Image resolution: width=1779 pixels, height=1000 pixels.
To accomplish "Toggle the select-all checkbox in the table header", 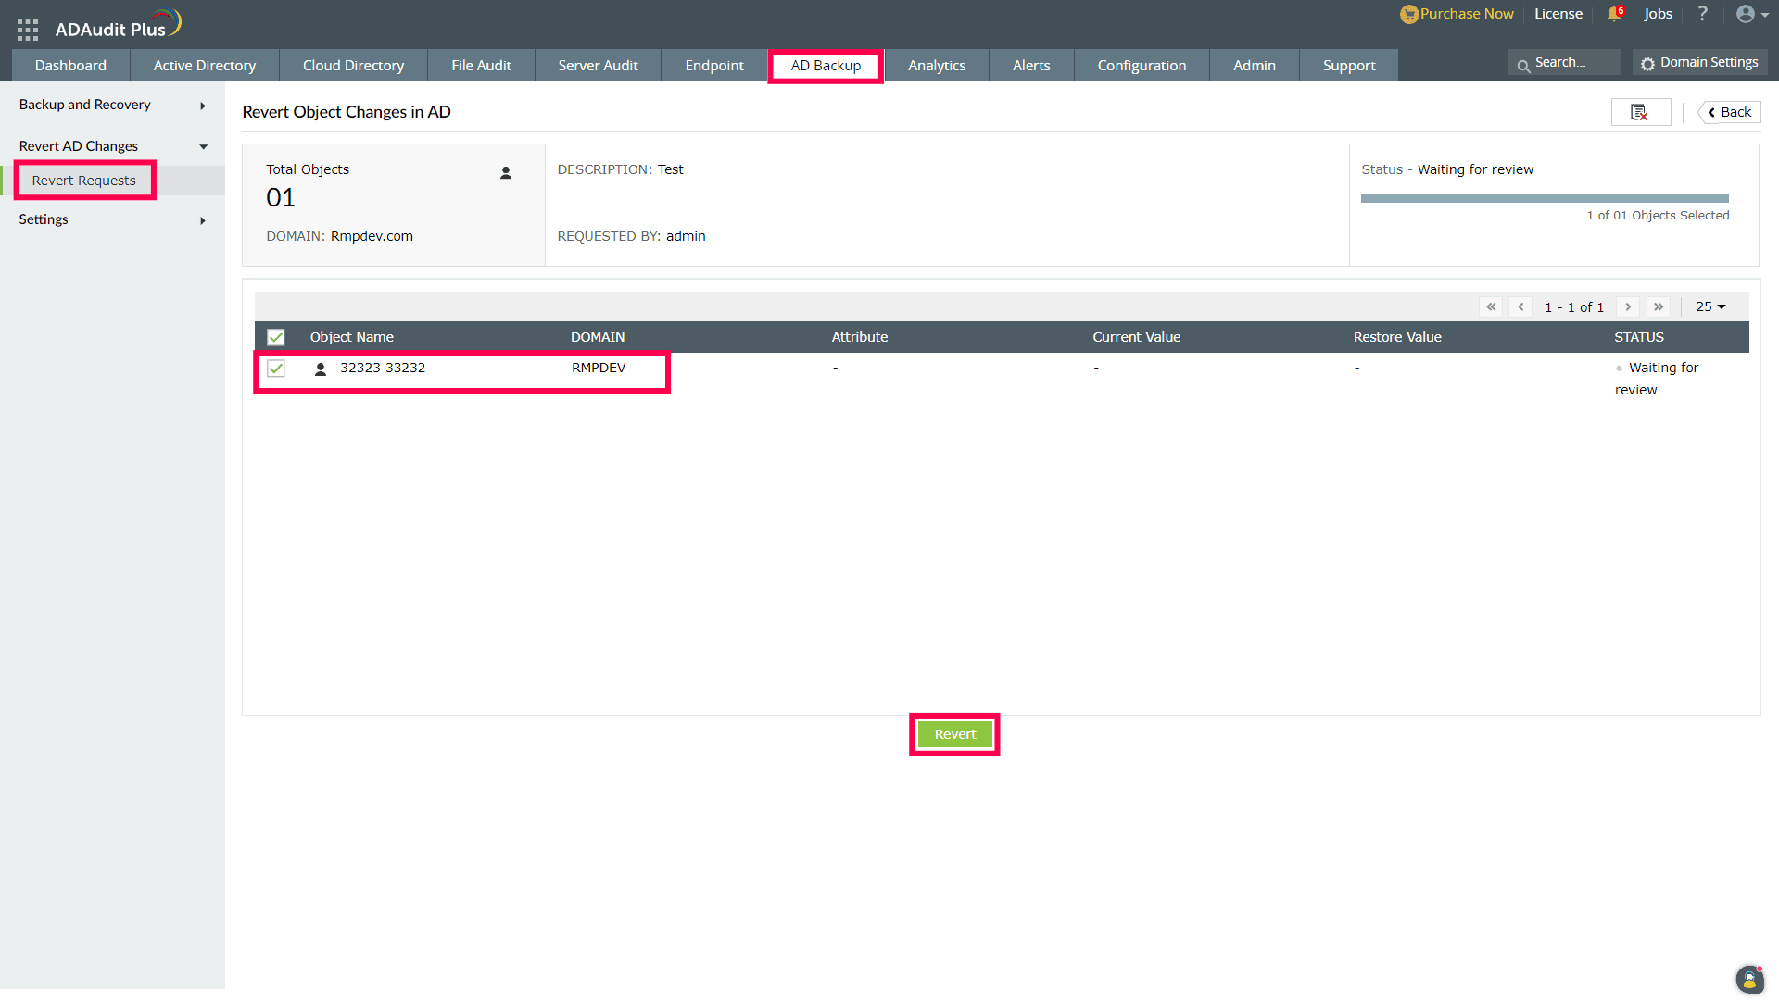I will coord(276,337).
